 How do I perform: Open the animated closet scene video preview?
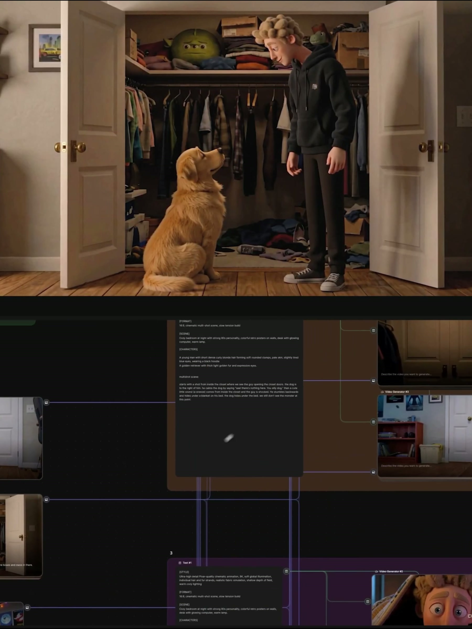(x=236, y=148)
